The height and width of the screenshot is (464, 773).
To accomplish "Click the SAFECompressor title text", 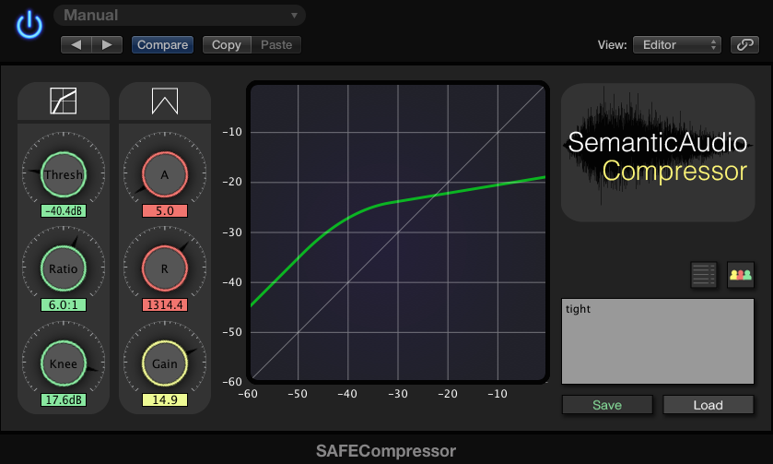I will pyautogui.click(x=386, y=451).
